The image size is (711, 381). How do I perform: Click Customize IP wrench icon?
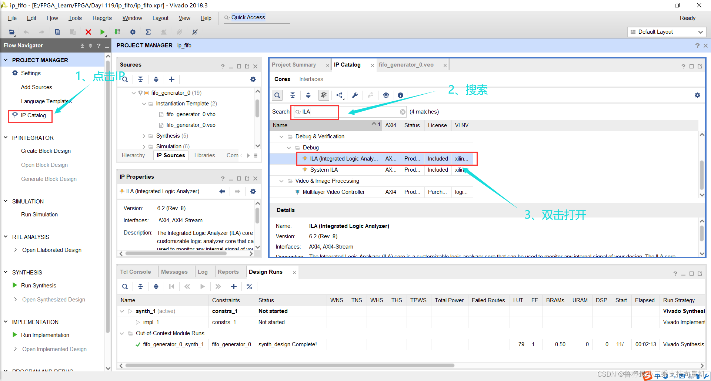355,95
